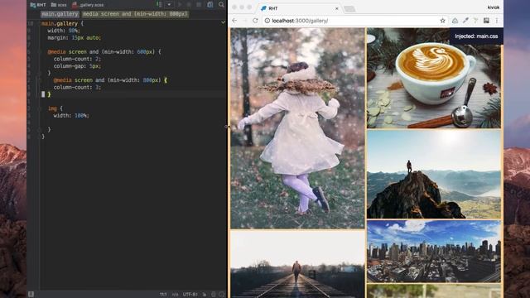This screenshot has height=298, width=530.
Task: Click the green inspection checkmark in editor
Action: (x=223, y=22)
